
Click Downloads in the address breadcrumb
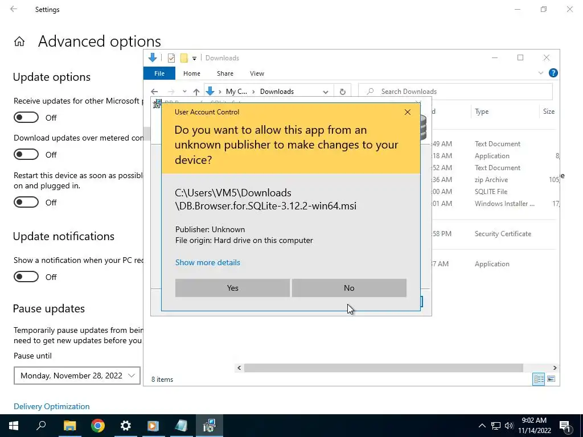277,92
